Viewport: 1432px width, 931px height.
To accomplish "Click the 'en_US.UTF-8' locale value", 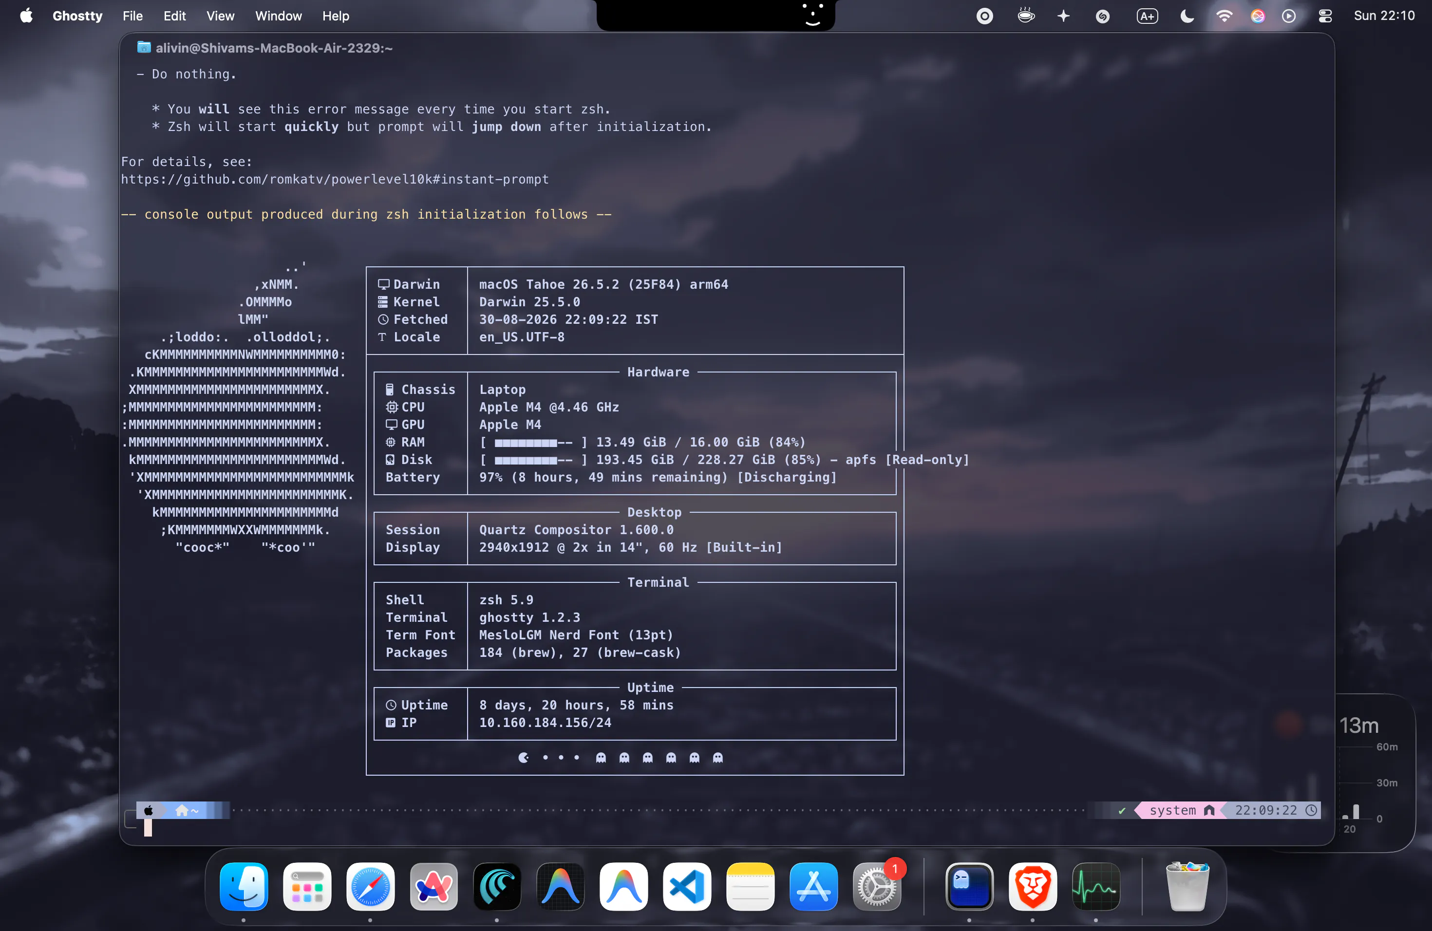I will [x=522, y=337].
